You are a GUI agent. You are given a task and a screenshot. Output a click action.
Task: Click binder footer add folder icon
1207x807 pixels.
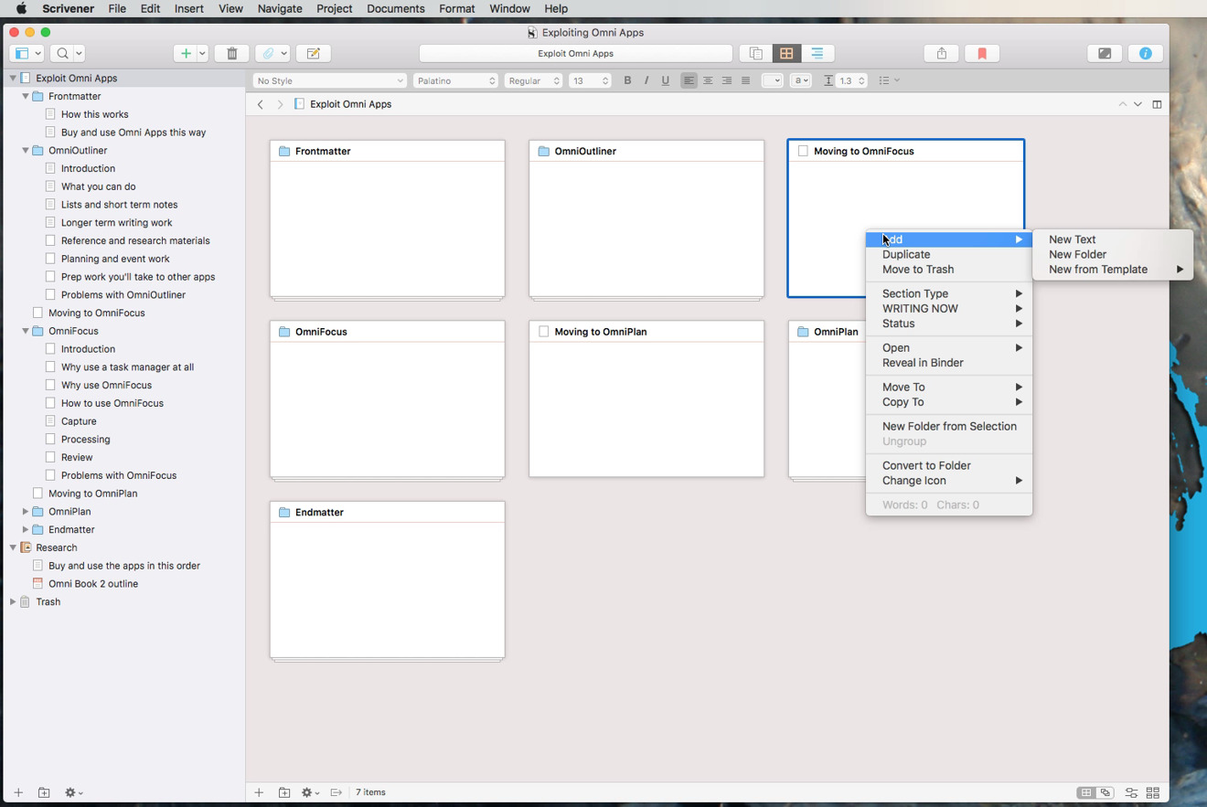pyautogui.click(x=44, y=792)
